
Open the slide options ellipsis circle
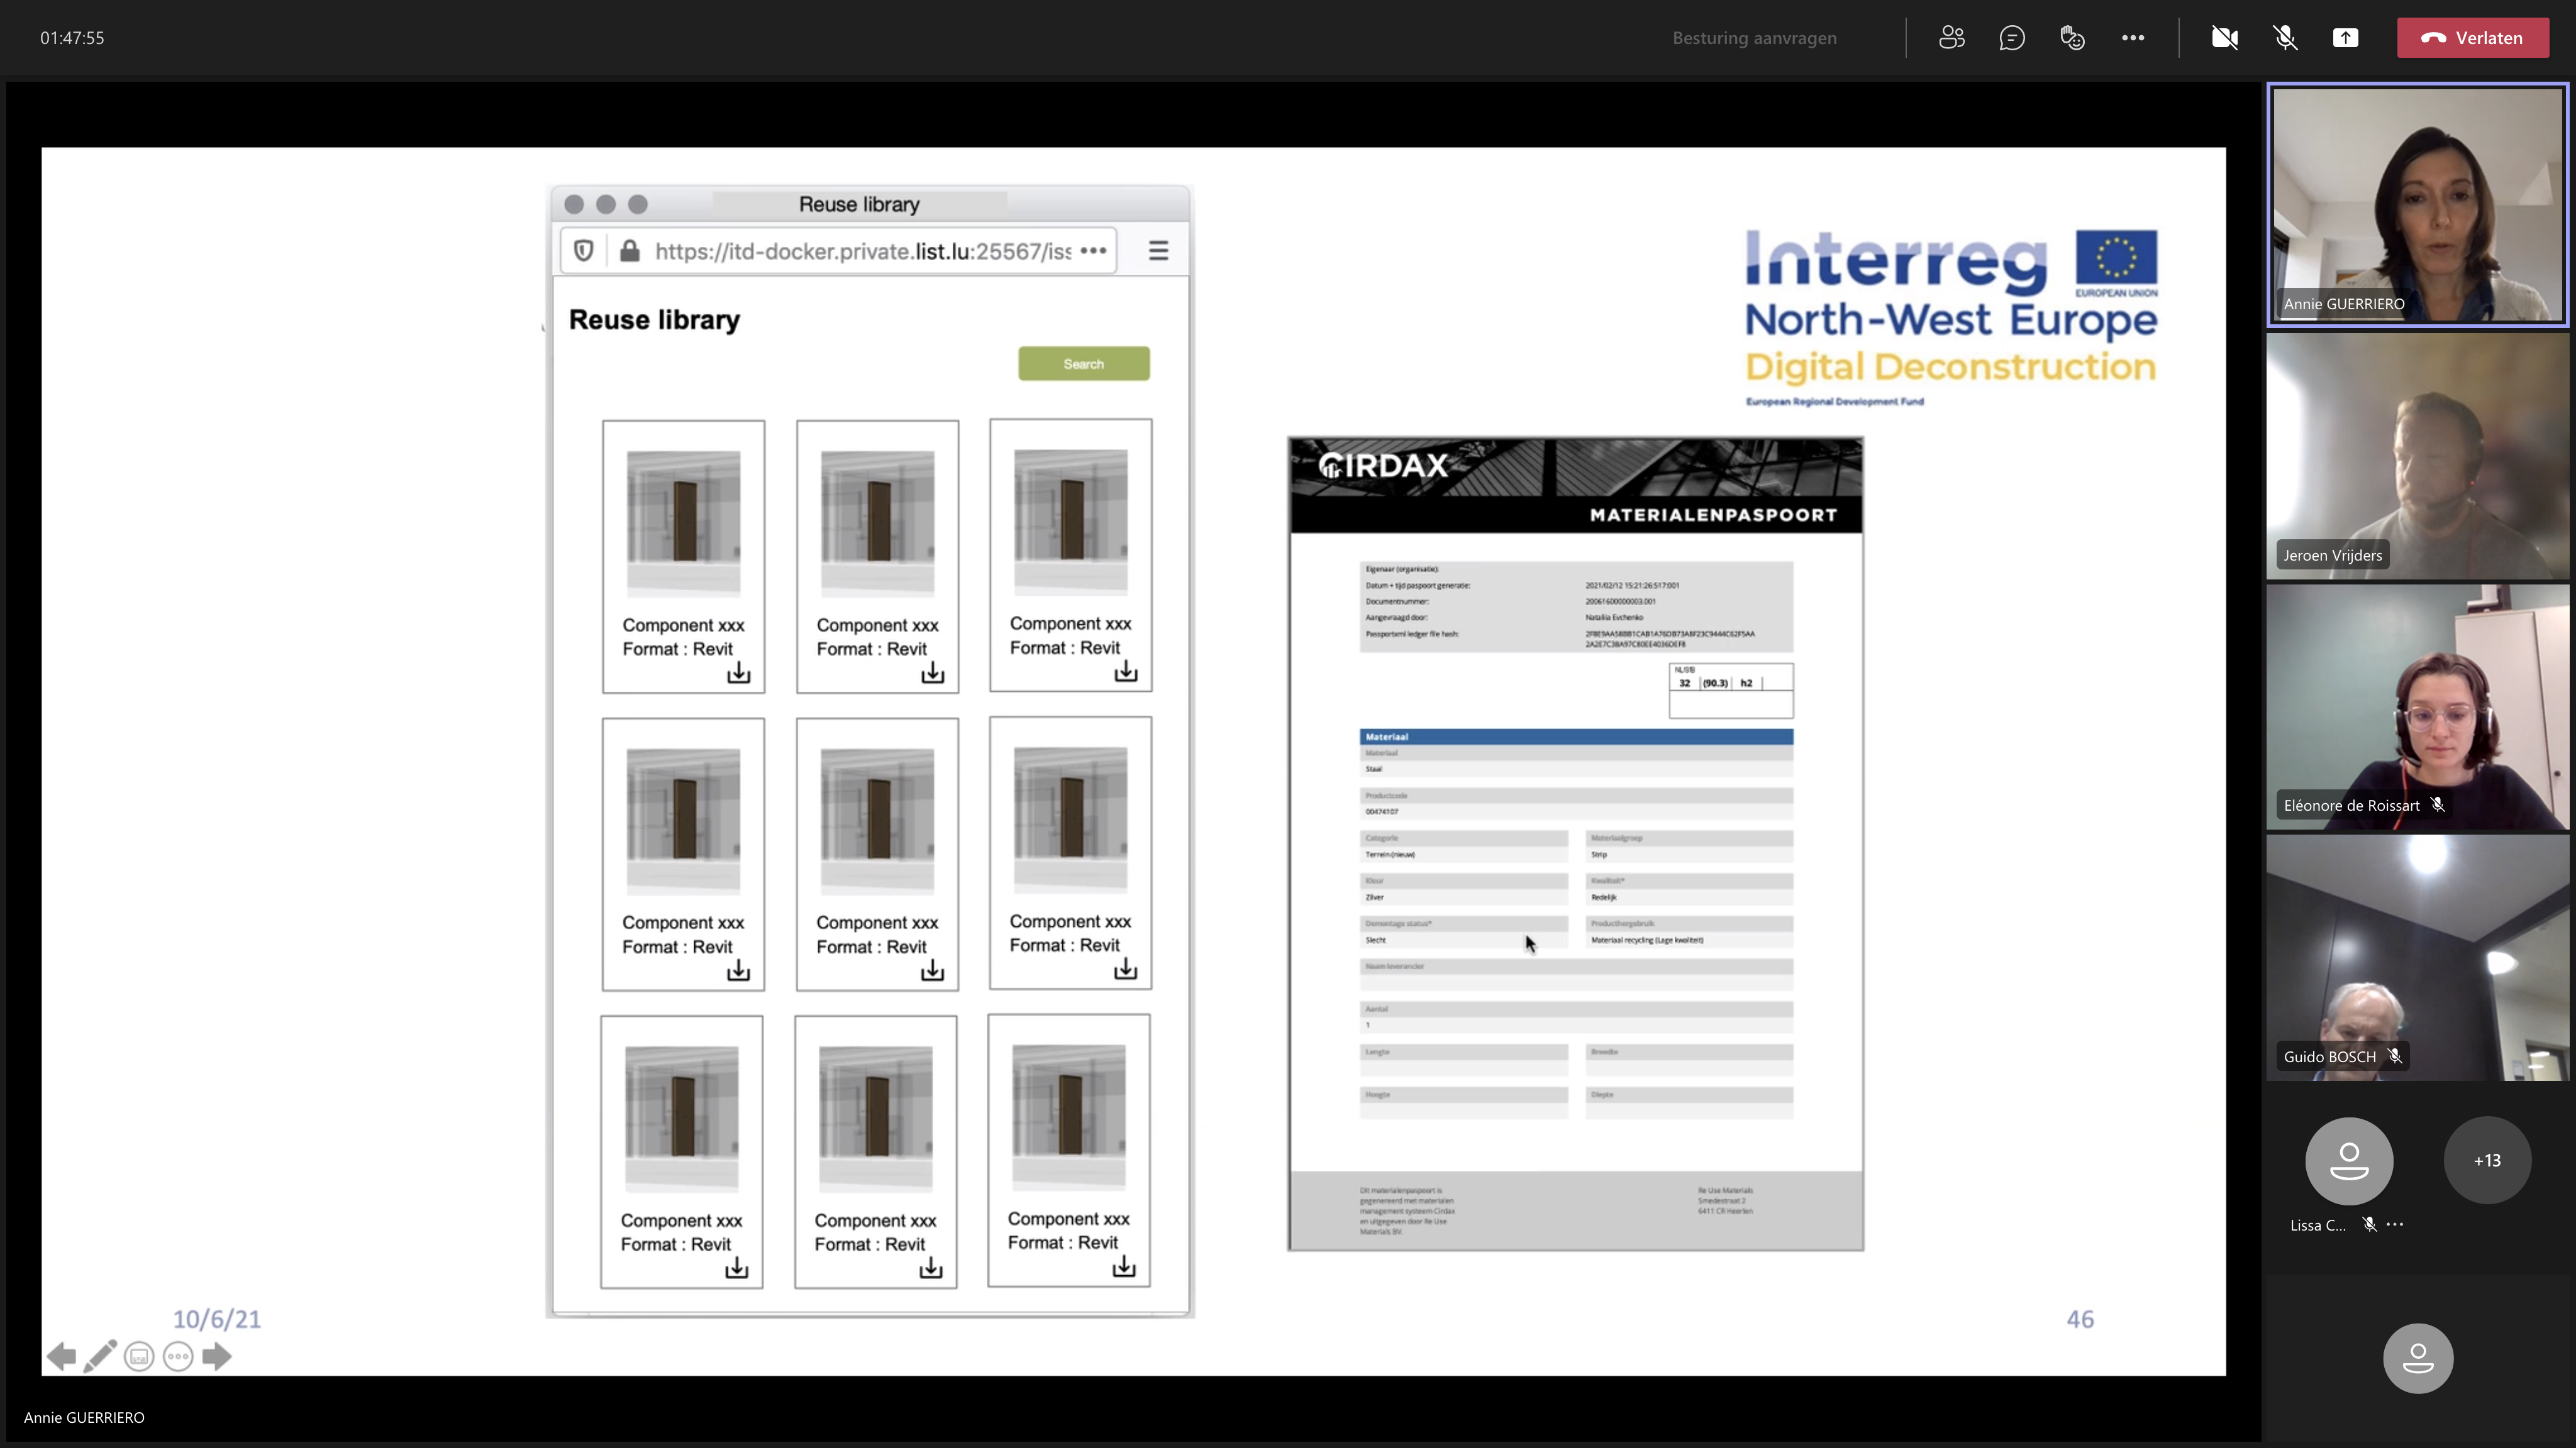tap(178, 1356)
